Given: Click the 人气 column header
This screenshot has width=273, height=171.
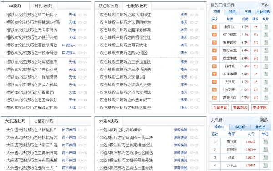Looking at the screenshot, I should (x=251, y=134).
